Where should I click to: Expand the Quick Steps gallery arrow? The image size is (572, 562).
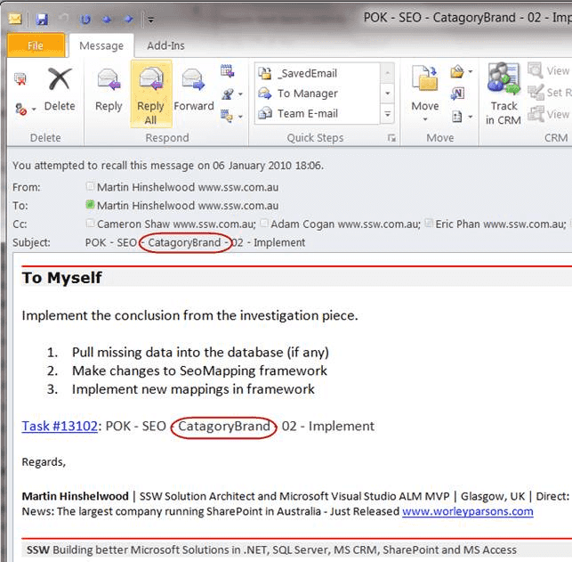click(387, 114)
